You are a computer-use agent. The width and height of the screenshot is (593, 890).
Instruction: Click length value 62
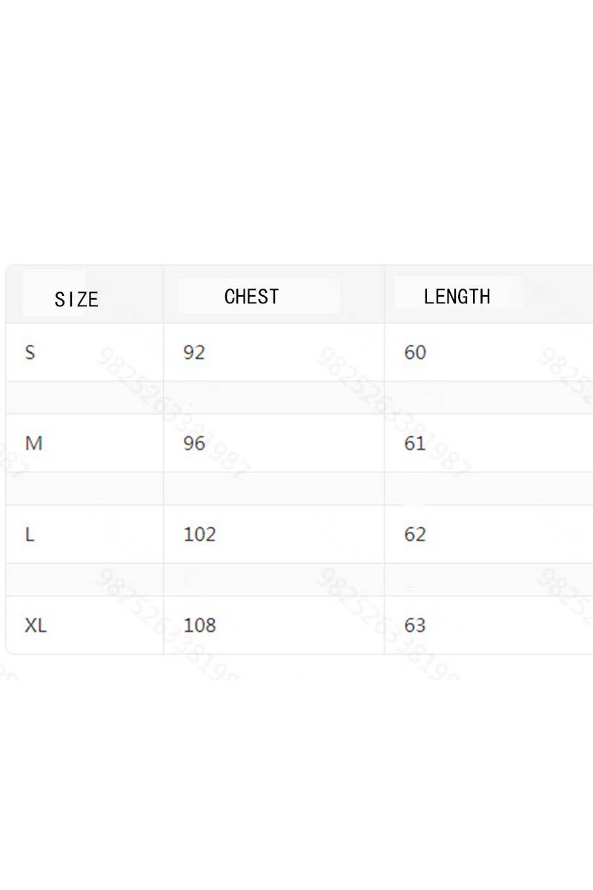point(415,534)
